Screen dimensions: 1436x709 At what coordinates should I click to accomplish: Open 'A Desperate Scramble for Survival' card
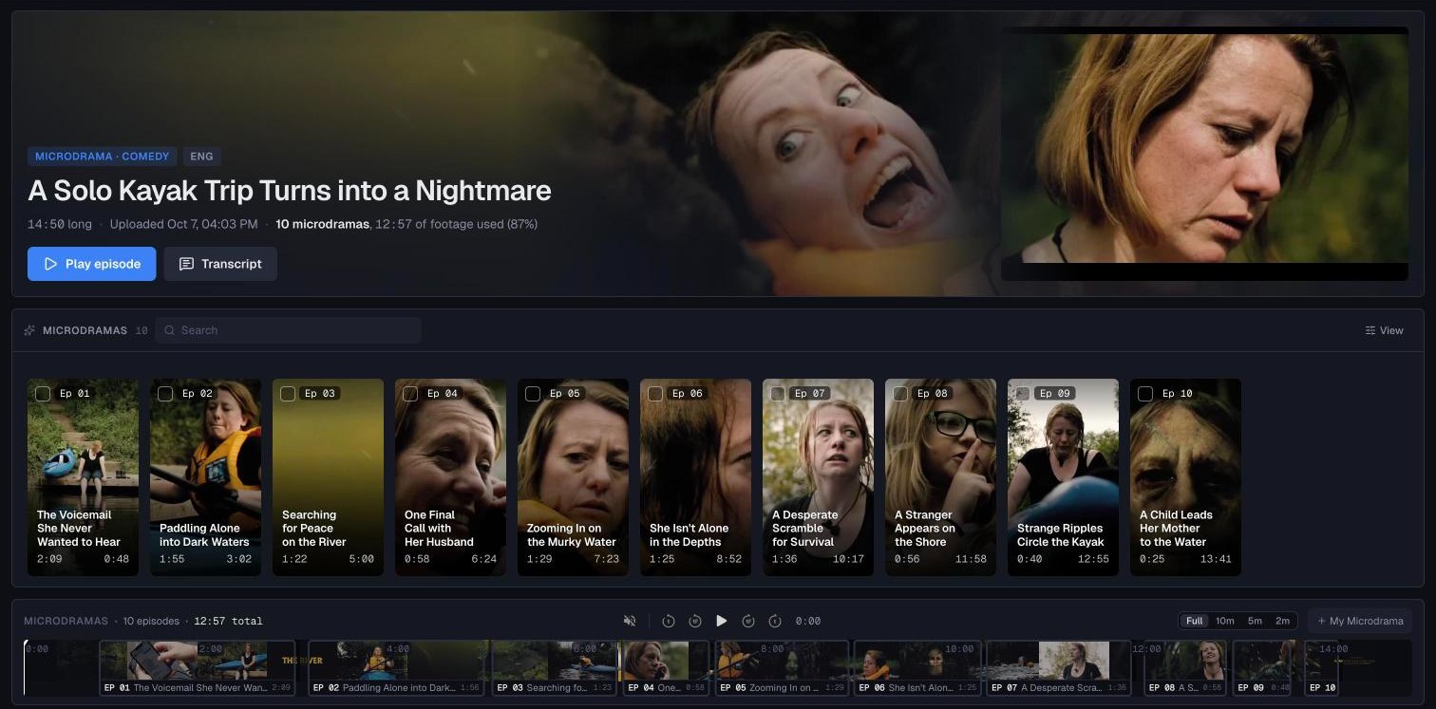818,477
